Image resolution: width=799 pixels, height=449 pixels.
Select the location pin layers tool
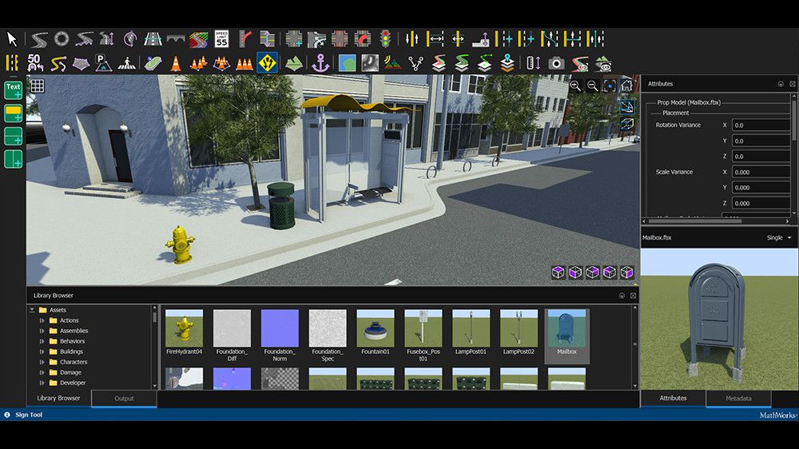pos(507,63)
